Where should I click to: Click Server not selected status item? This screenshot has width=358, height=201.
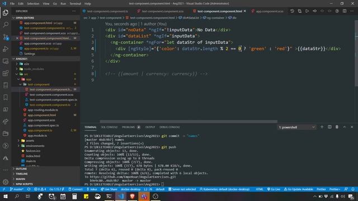(x=182, y=189)
